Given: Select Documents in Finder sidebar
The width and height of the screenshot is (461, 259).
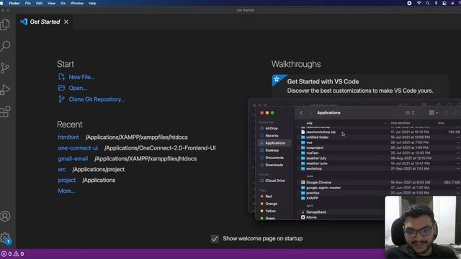Looking at the screenshot, I should pyautogui.click(x=274, y=158).
